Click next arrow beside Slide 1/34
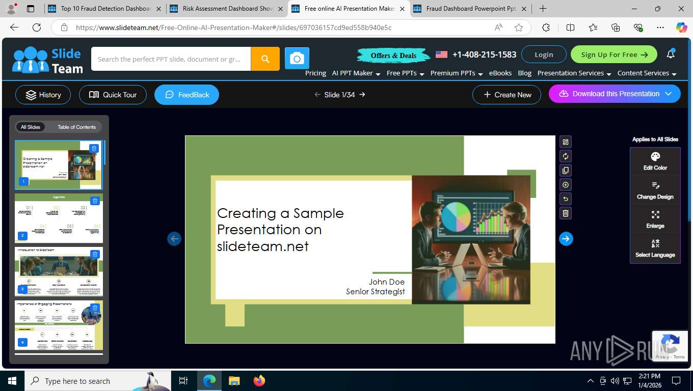The width and height of the screenshot is (693, 391). (362, 95)
